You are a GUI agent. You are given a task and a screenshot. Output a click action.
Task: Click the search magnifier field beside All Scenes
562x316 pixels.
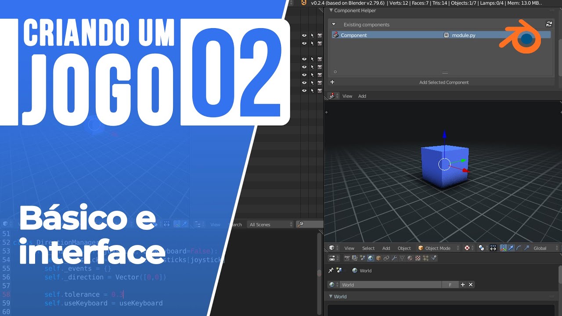pyautogui.click(x=310, y=224)
